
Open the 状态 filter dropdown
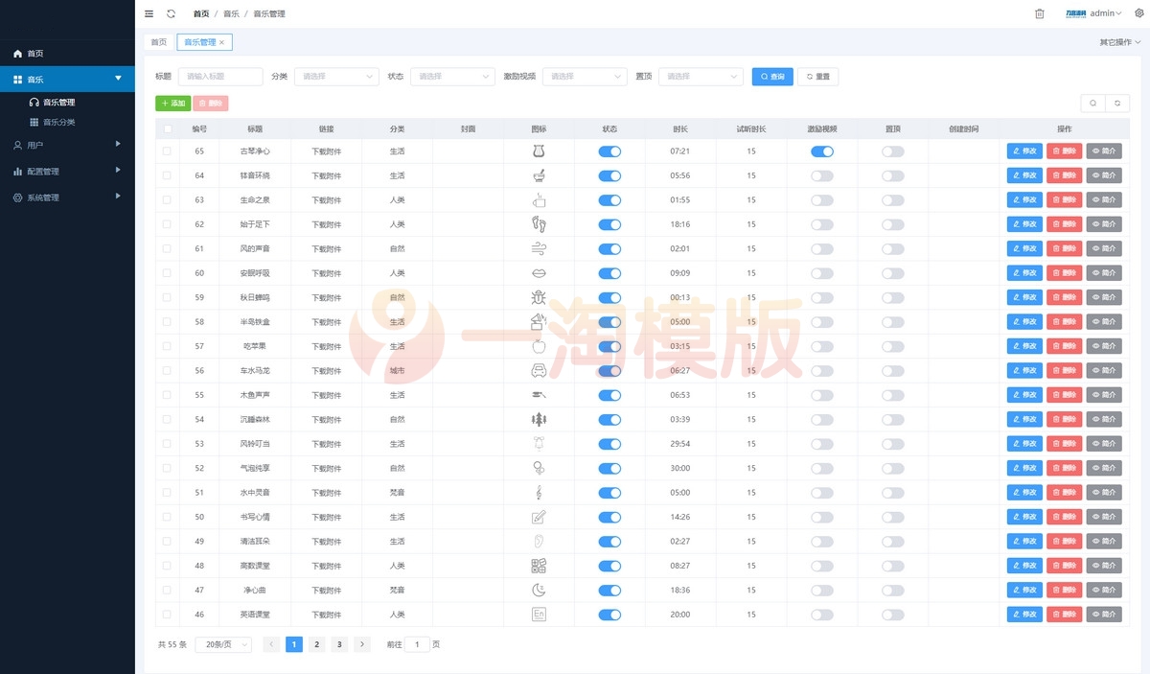452,77
